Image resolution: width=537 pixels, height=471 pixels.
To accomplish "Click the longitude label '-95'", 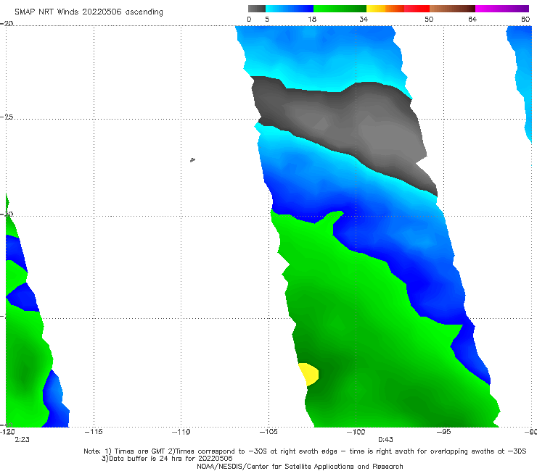I will 444,432.
